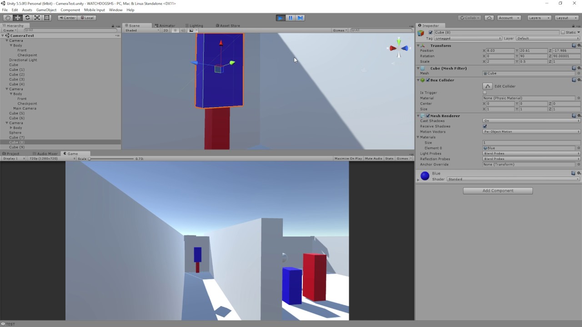
Task: Select the Rect transform tool
Action: [x=47, y=18]
